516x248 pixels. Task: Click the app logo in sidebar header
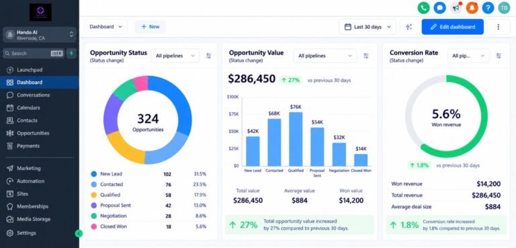coord(40,13)
